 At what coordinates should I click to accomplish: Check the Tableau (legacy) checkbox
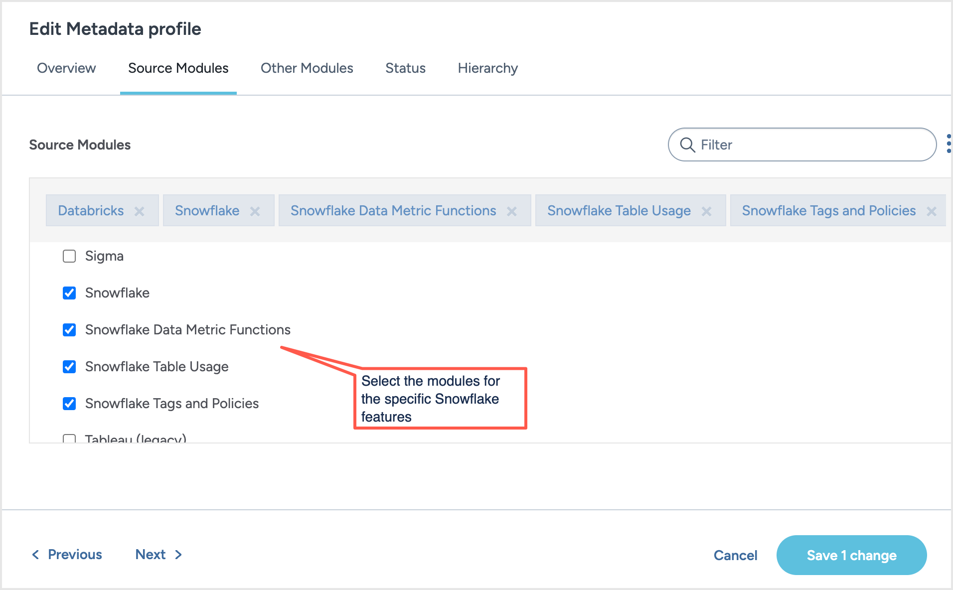(69, 439)
